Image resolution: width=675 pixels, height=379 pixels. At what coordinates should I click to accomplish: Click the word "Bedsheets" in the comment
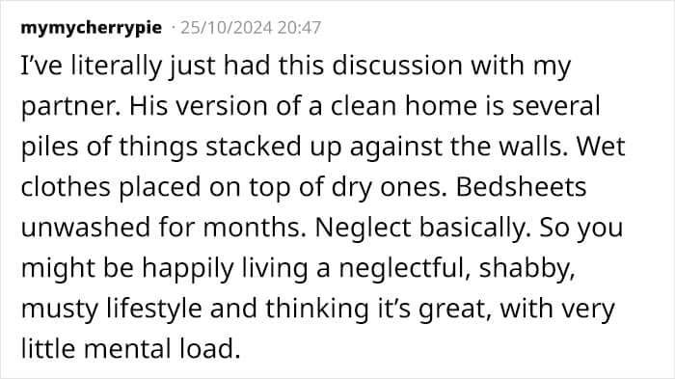(521, 187)
